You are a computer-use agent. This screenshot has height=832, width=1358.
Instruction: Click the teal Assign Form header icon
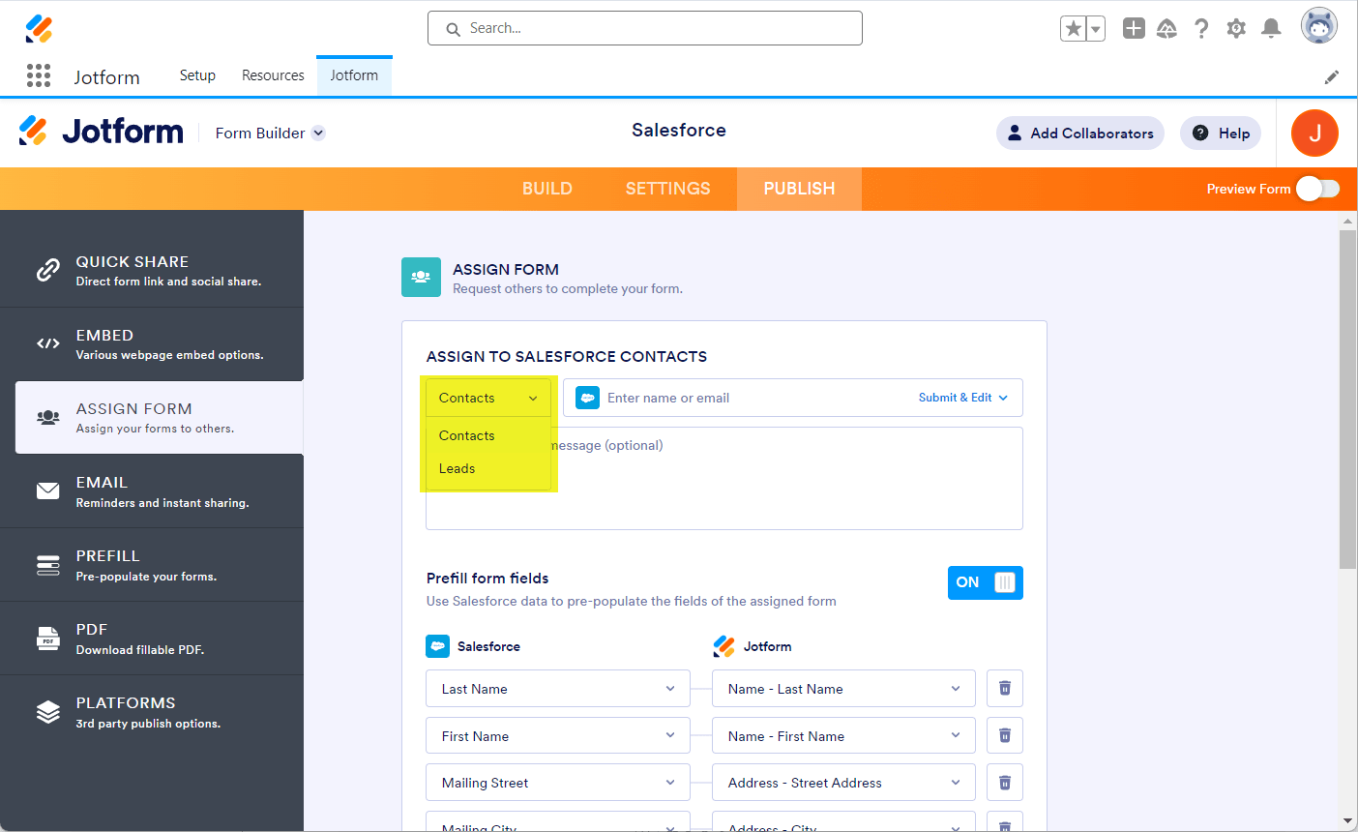coord(421,277)
